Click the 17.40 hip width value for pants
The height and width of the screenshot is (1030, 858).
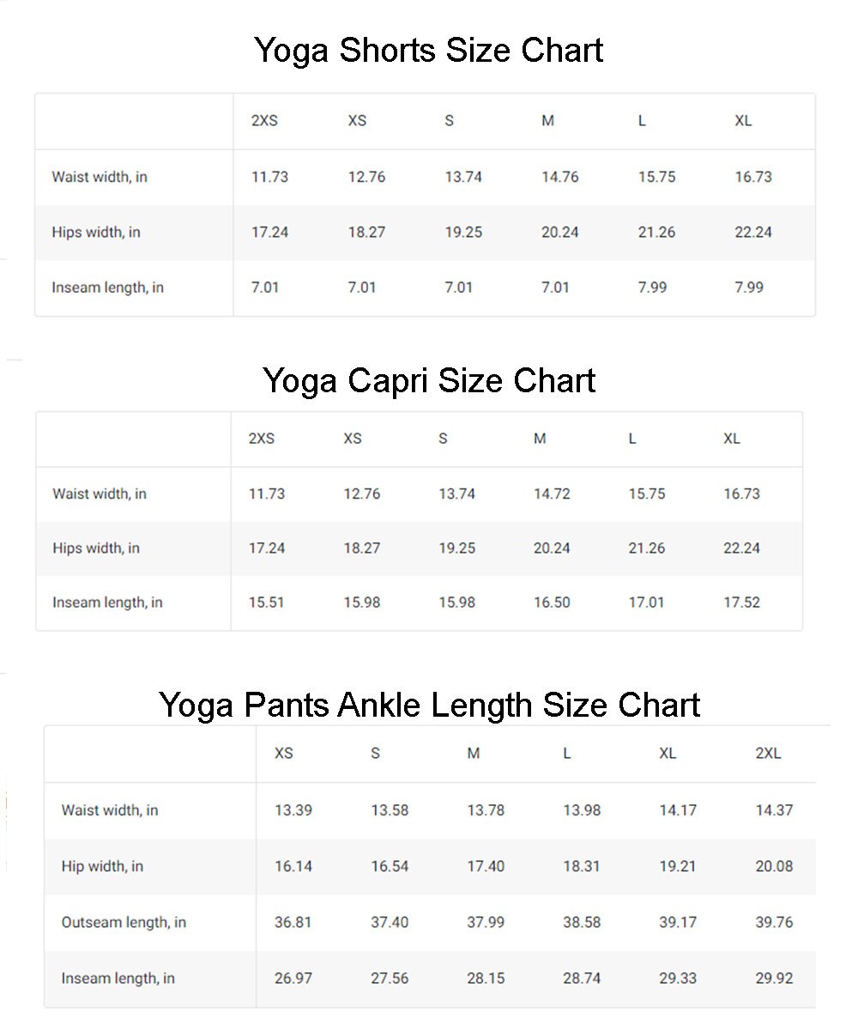[x=486, y=867]
